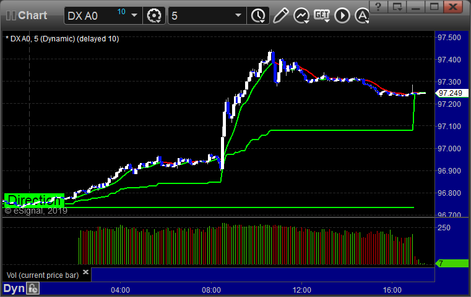The image size is (471, 297).
Task: Close the chart window with red X
Action: pos(453,7)
